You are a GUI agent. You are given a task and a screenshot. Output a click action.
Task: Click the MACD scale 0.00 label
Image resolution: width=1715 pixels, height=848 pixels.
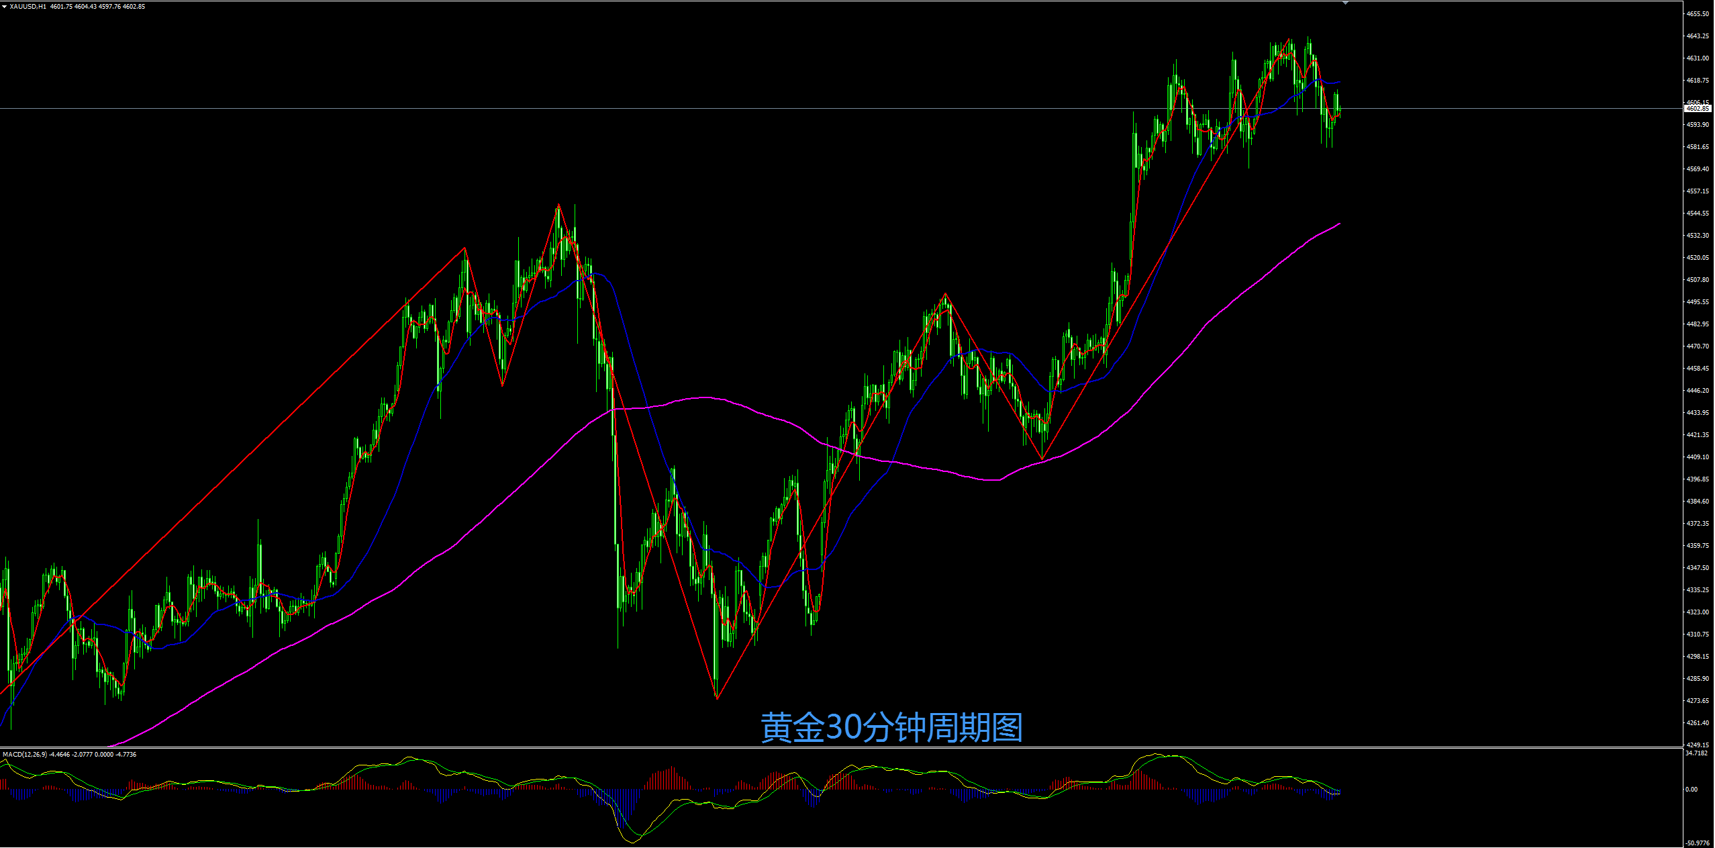(1692, 790)
